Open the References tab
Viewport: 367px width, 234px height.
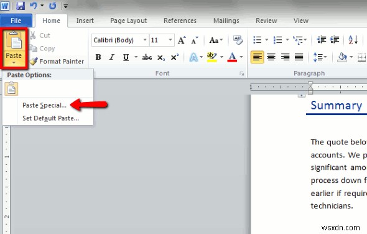coord(180,21)
